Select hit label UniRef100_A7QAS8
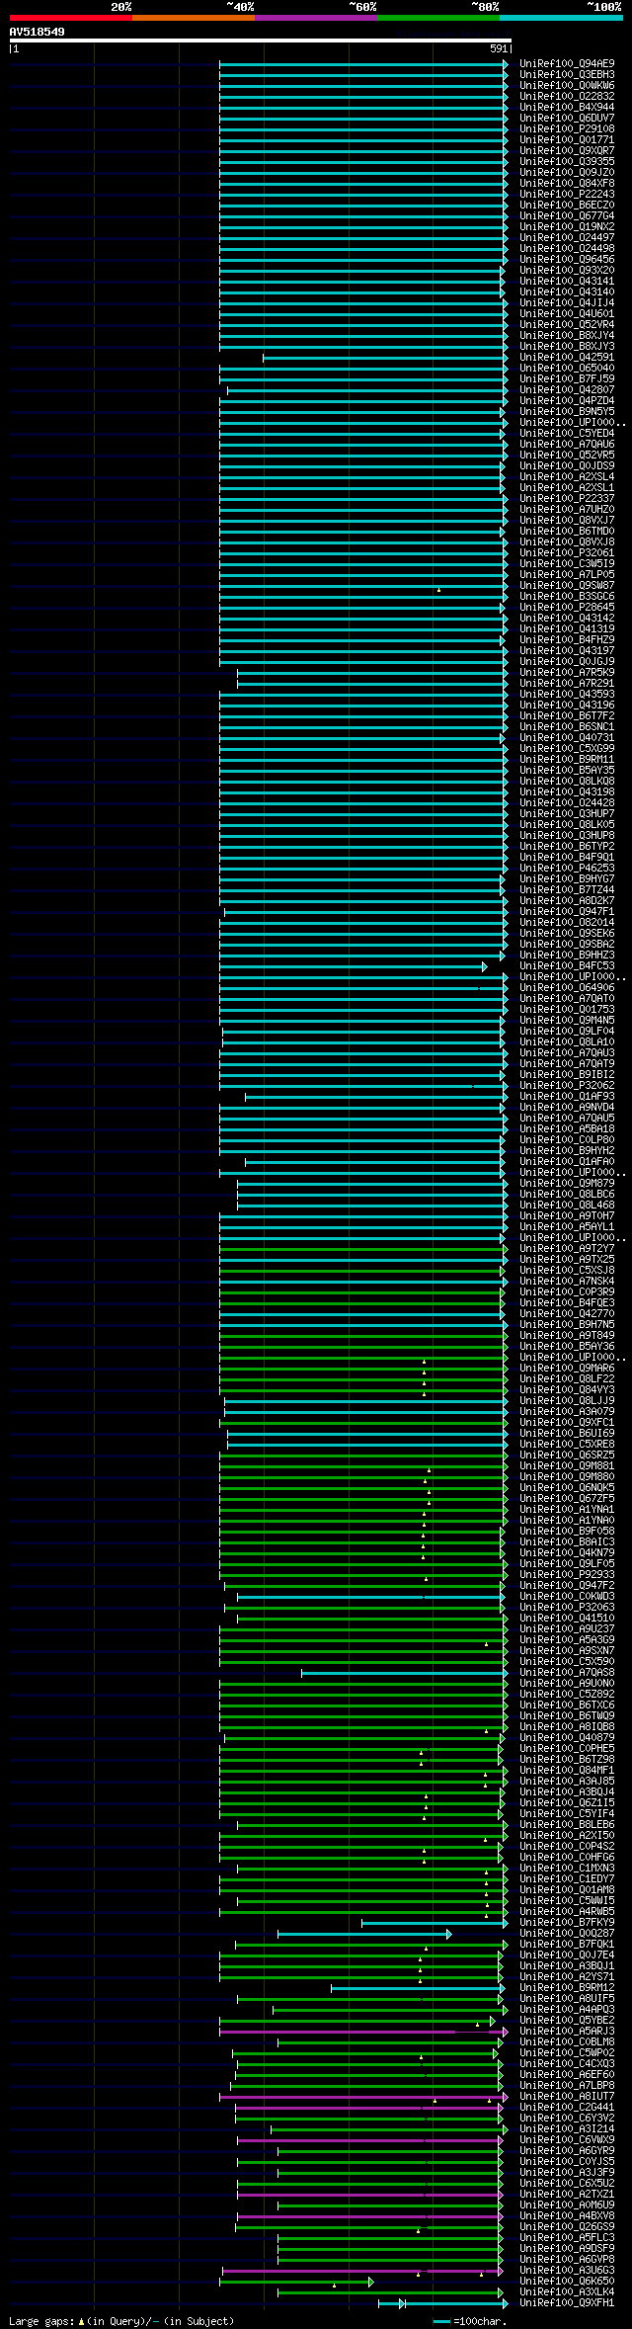Image resolution: width=632 pixels, height=2329 pixels. [567, 1672]
